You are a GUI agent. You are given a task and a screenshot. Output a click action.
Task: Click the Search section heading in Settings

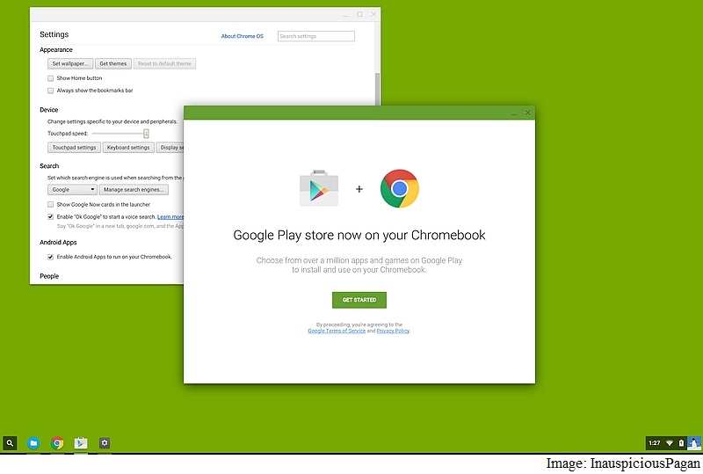(x=49, y=166)
